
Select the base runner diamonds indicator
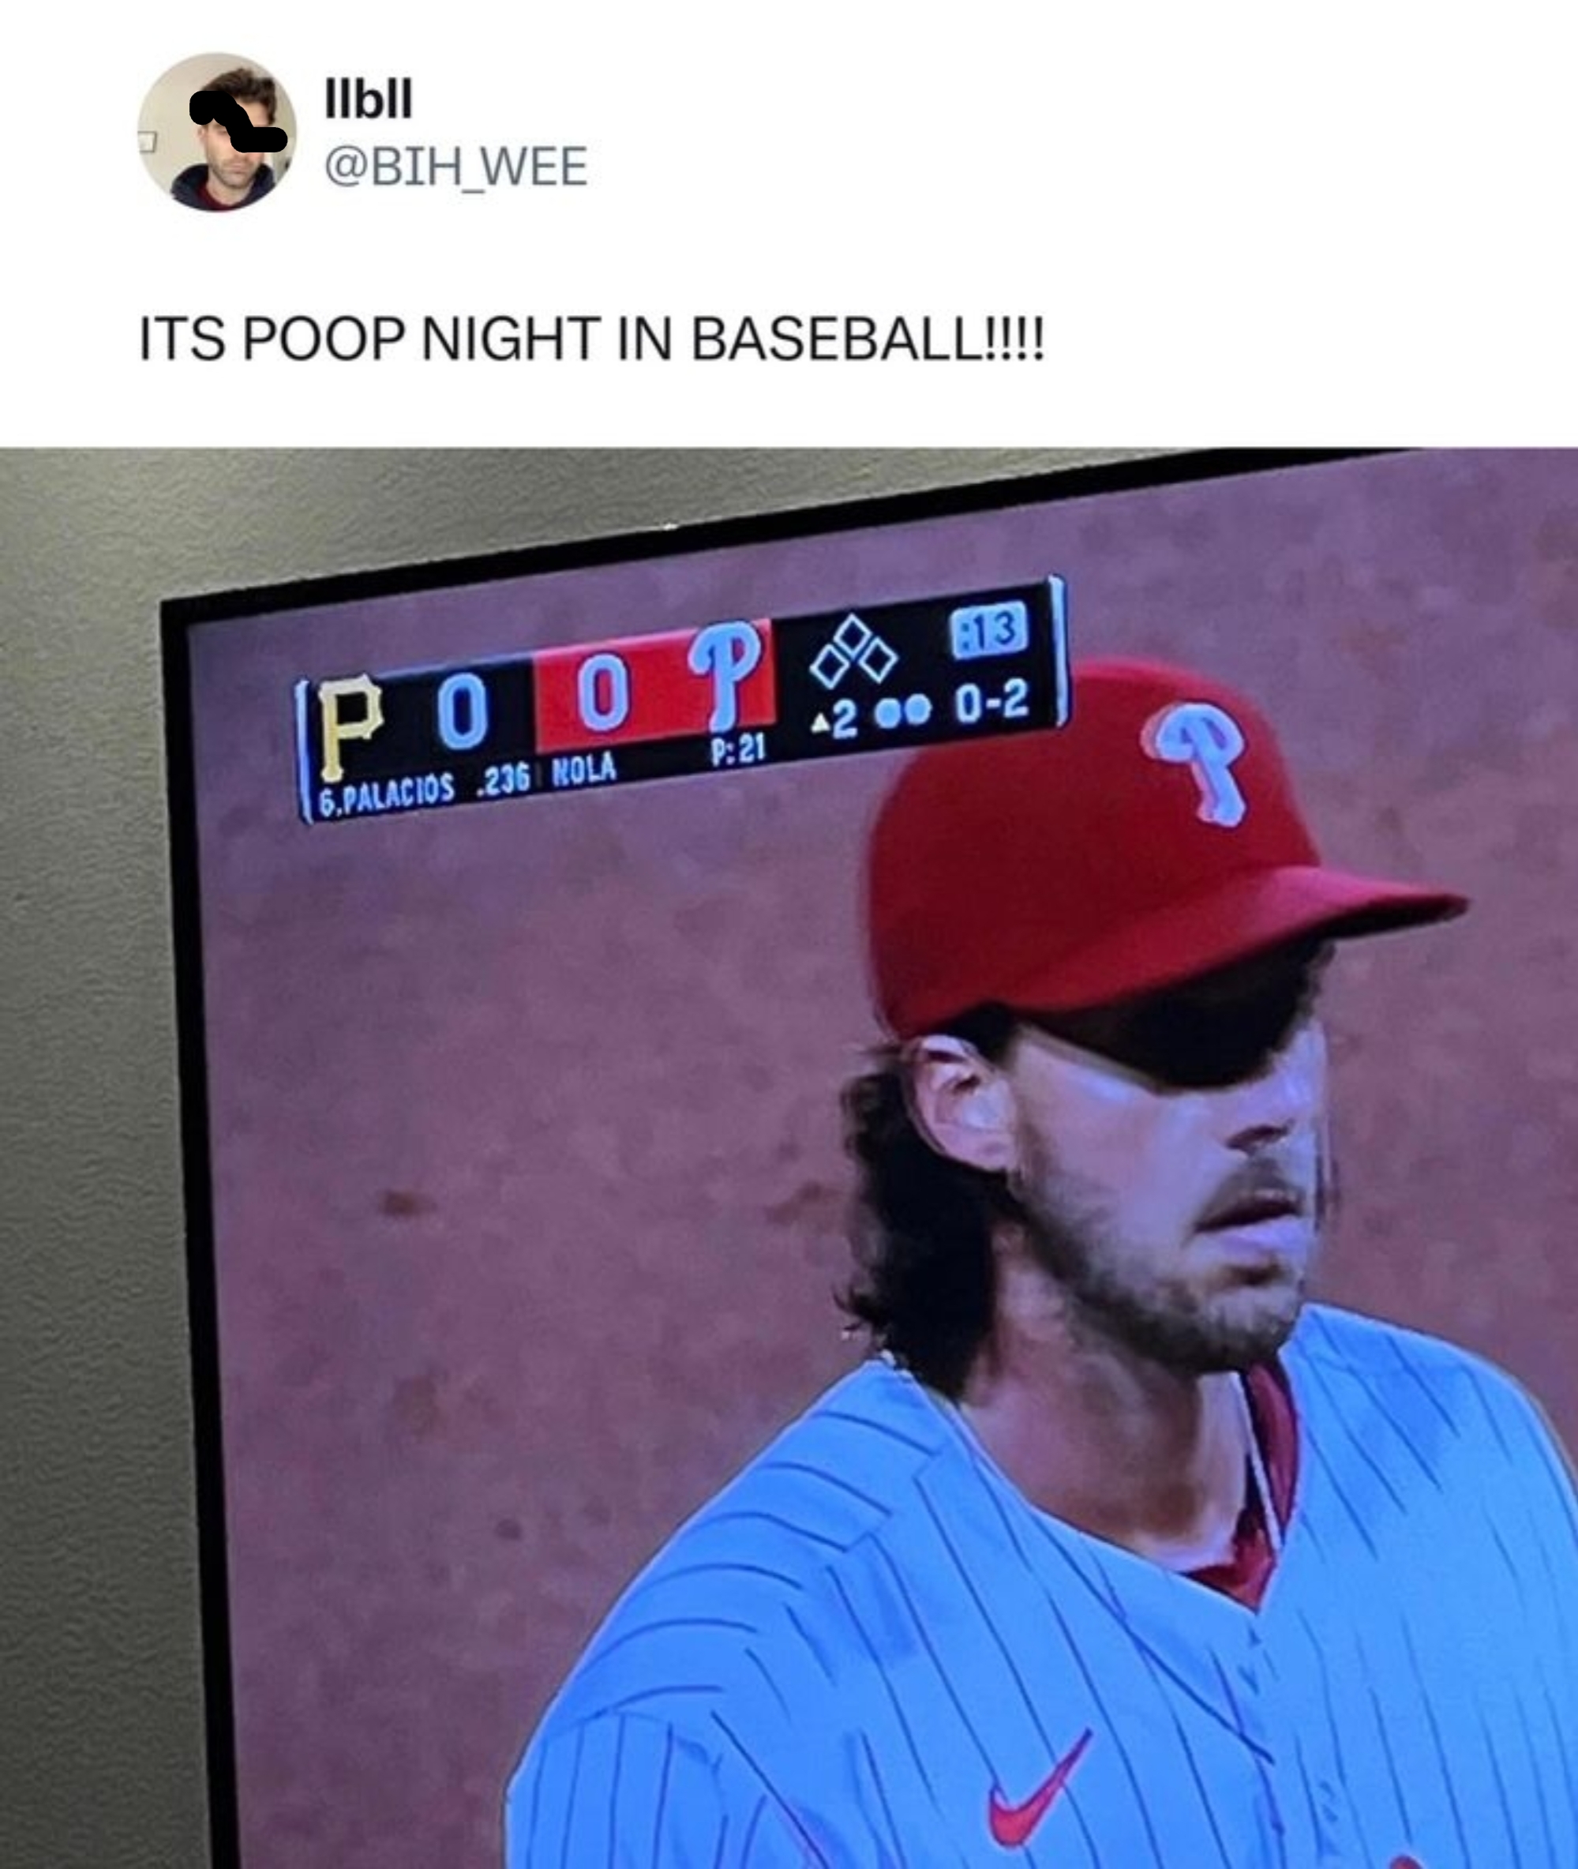point(853,652)
